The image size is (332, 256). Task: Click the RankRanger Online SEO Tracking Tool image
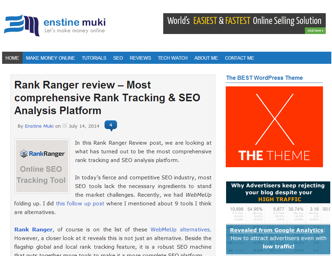(42, 166)
